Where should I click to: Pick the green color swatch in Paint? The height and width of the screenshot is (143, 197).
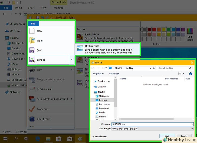[x=169, y=30]
